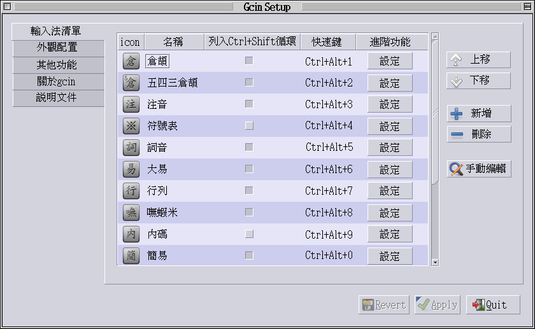Open the 關於gcin tab
The width and height of the screenshot is (535, 329).
coord(57,81)
